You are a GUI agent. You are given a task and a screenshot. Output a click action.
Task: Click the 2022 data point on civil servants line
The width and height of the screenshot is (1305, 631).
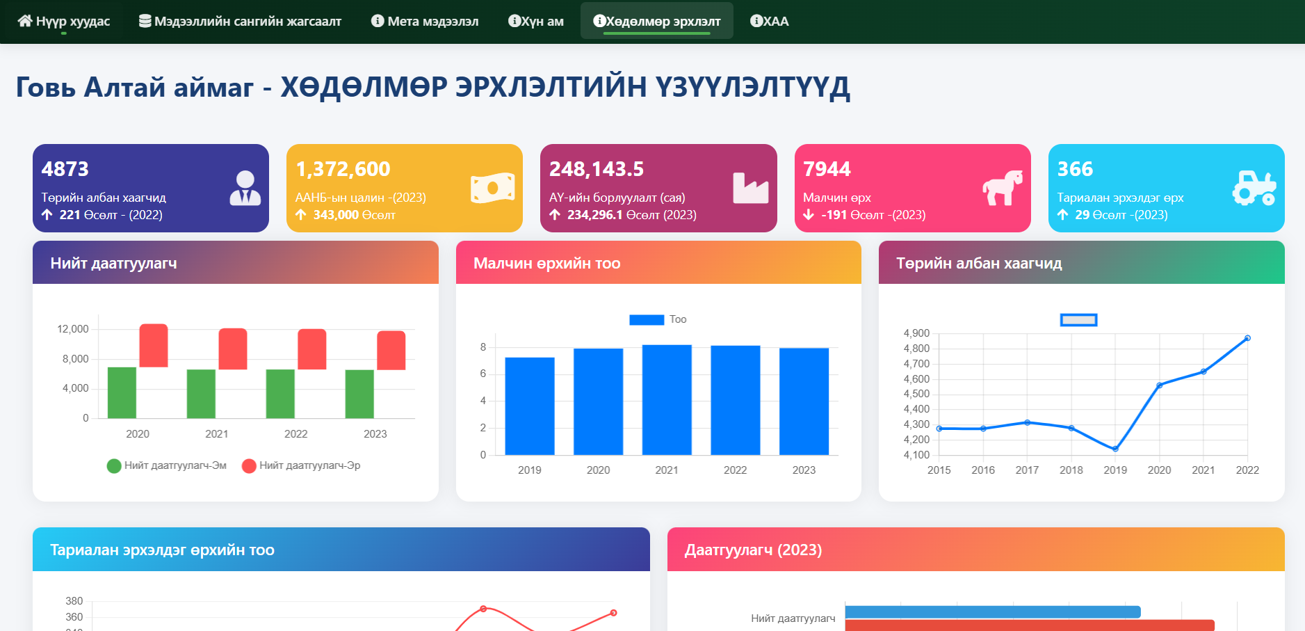(1247, 338)
